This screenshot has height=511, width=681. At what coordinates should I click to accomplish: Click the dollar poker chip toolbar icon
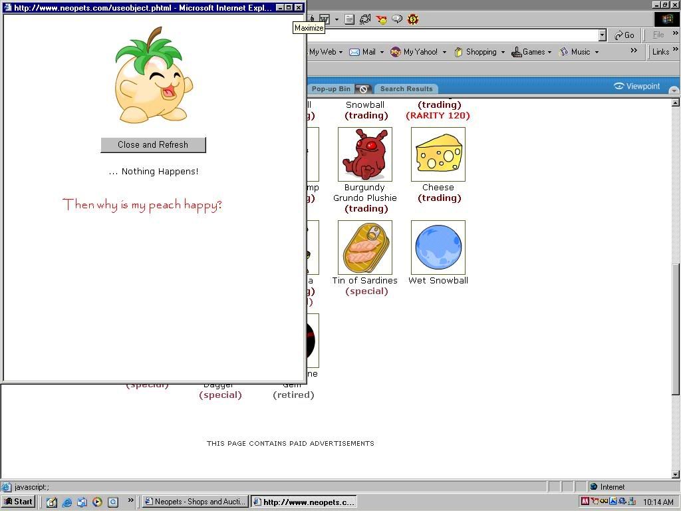click(x=412, y=19)
